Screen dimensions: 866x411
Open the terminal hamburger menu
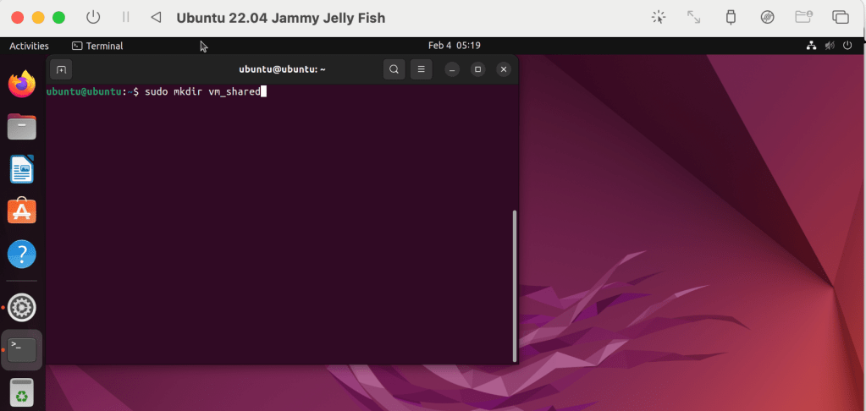tap(421, 69)
